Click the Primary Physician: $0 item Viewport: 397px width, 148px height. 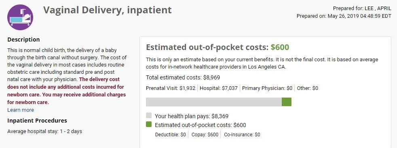[x=267, y=88]
